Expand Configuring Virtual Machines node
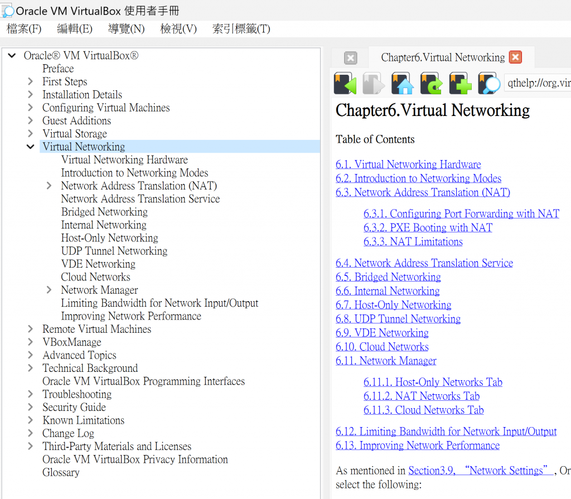Screen dimensions: 571x499 (x=31, y=108)
